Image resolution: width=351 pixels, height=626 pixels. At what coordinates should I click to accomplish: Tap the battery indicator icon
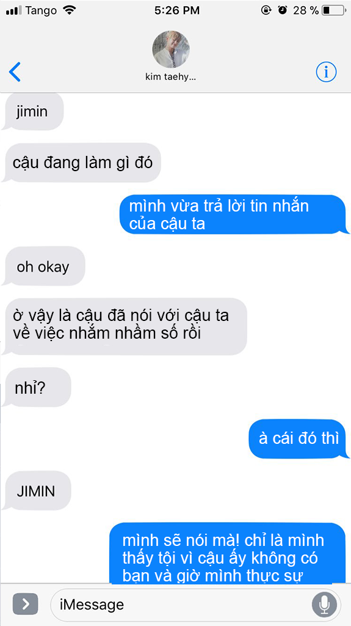(x=333, y=10)
